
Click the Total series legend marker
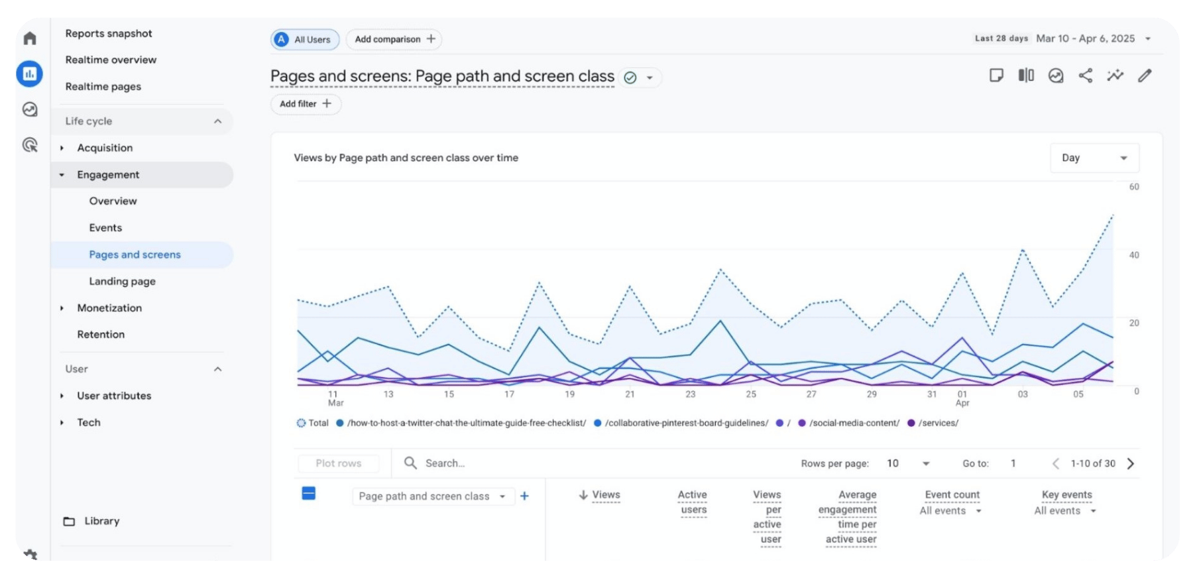[301, 423]
